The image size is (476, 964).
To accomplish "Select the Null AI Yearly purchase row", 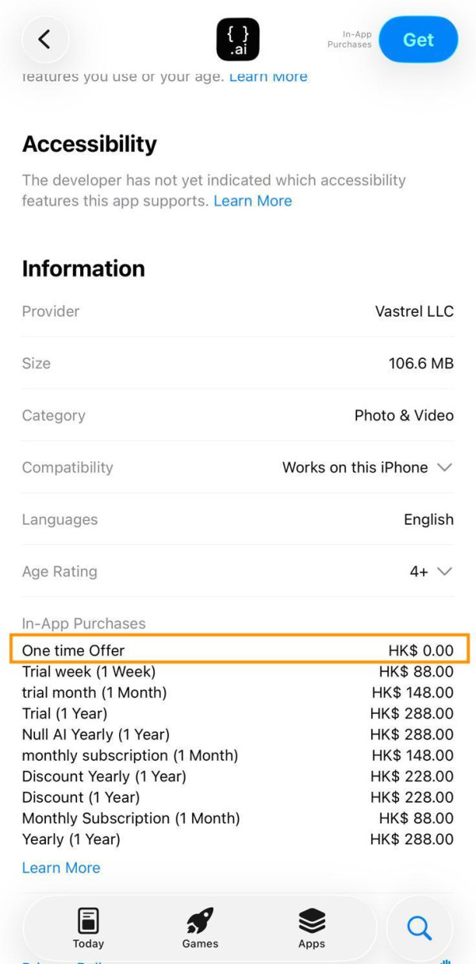I will click(238, 734).
